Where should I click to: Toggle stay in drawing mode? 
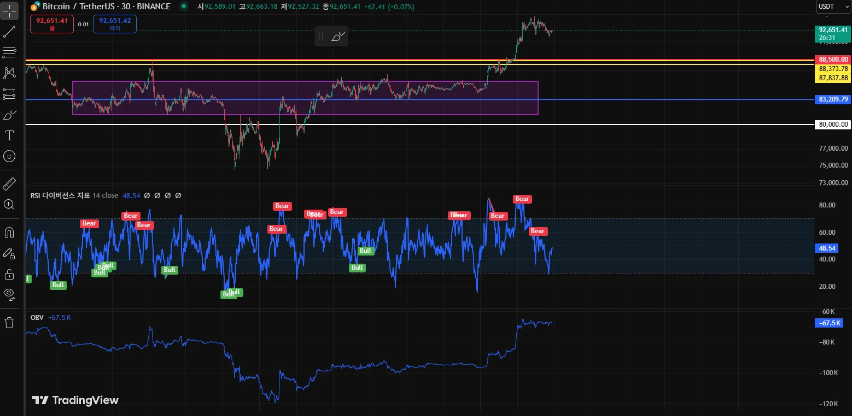9,253
